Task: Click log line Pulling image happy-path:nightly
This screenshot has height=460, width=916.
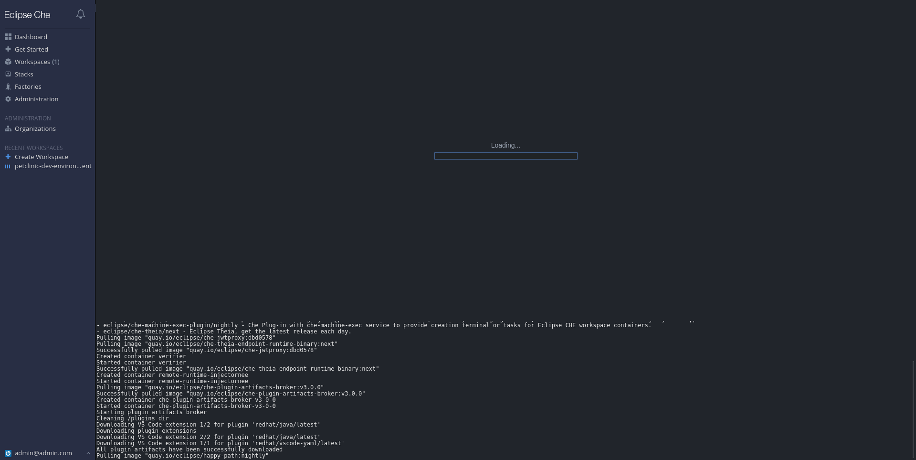Action: 182,456
